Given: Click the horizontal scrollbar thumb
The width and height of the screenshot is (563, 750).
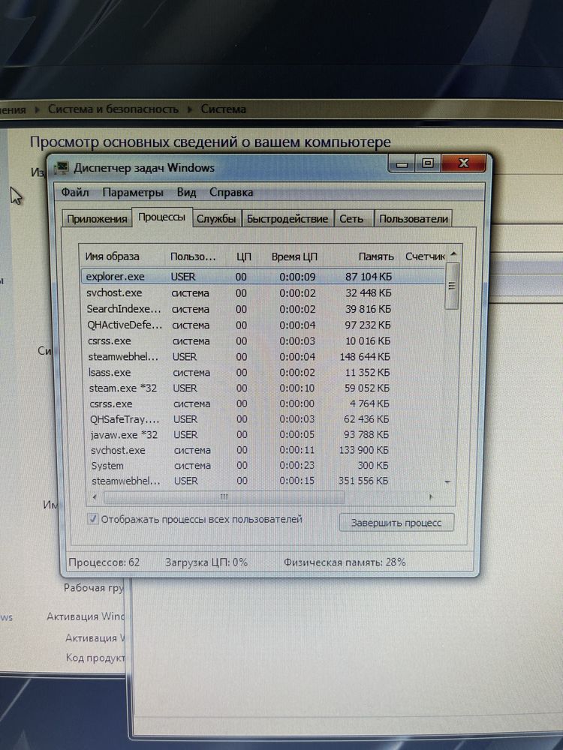Looking at the screenshot, I should [224, 497].
